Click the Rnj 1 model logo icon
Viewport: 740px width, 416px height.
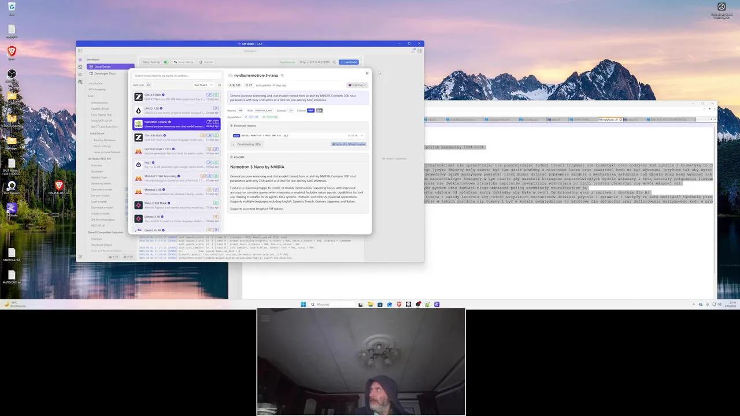[139, 165]
